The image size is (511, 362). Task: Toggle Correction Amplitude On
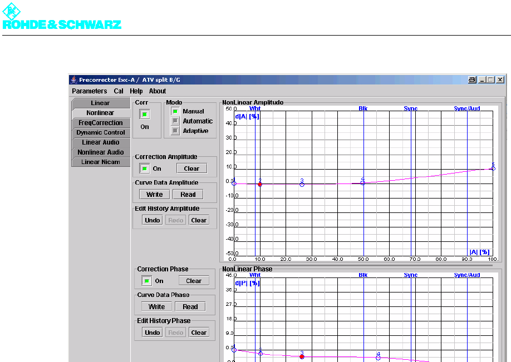coord(144,168)
